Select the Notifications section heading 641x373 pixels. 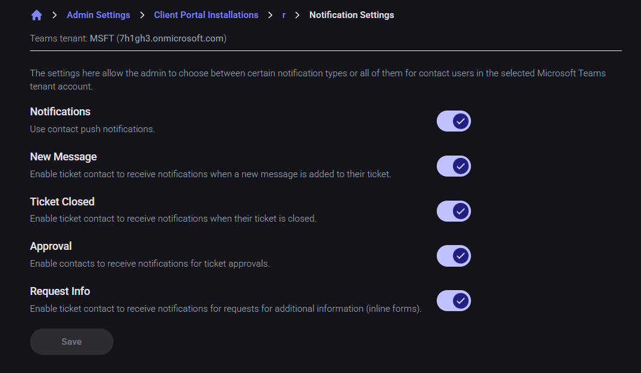60,112
